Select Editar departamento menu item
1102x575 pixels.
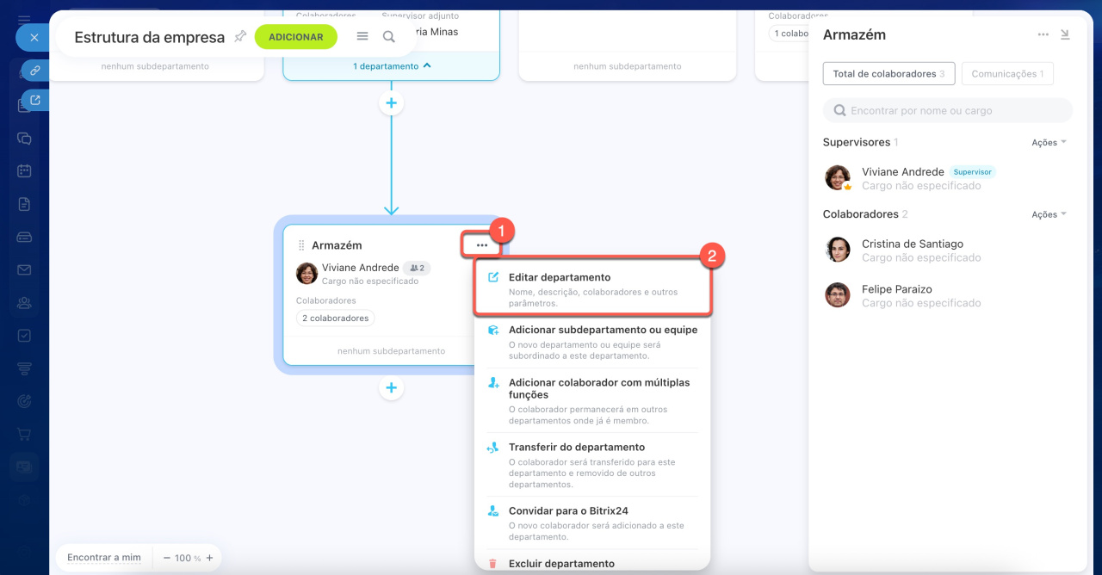click(560, 277)
